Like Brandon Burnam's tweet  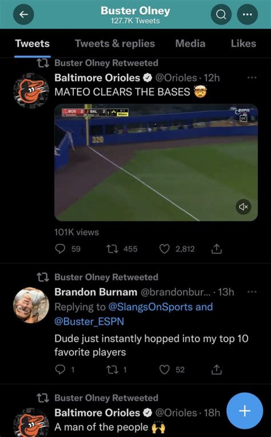[164, 370]
